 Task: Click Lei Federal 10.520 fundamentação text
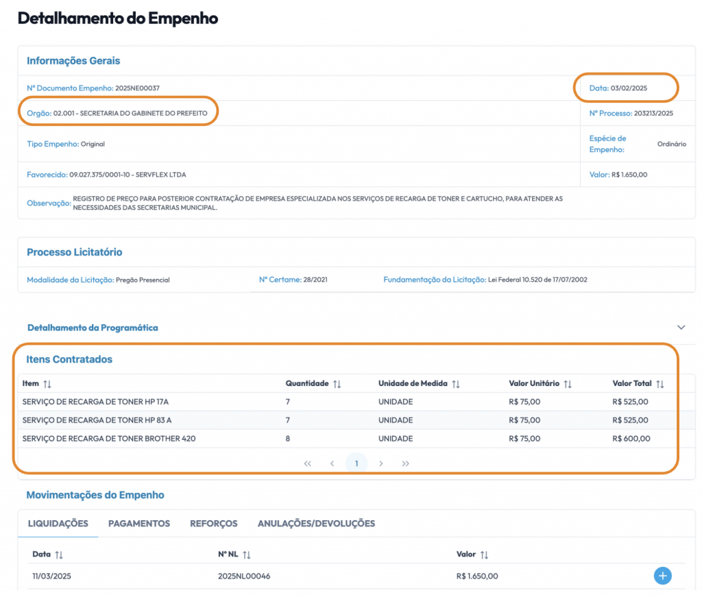pyautogui.click(x=537, y=280)
